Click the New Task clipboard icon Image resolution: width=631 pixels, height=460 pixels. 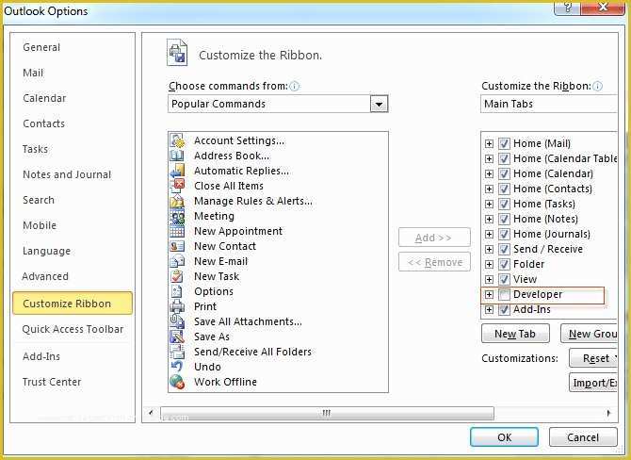(x=177, y=276)
